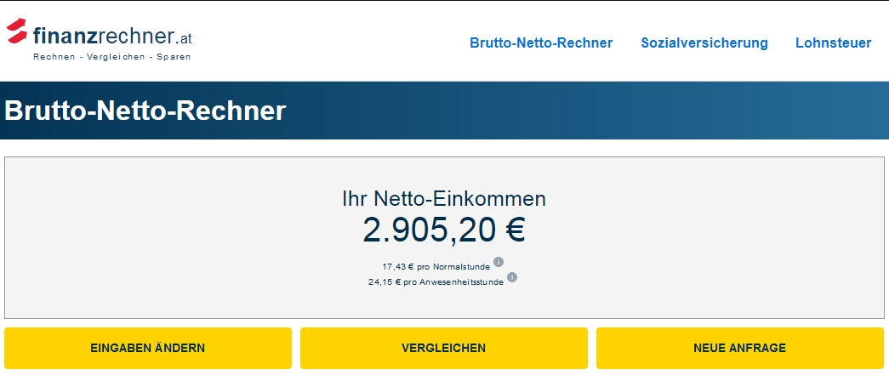The height and width of the screenshot is (375, 889).
Task: Click the EINGABEN ÄNDERN button
Action: [148, 348]
